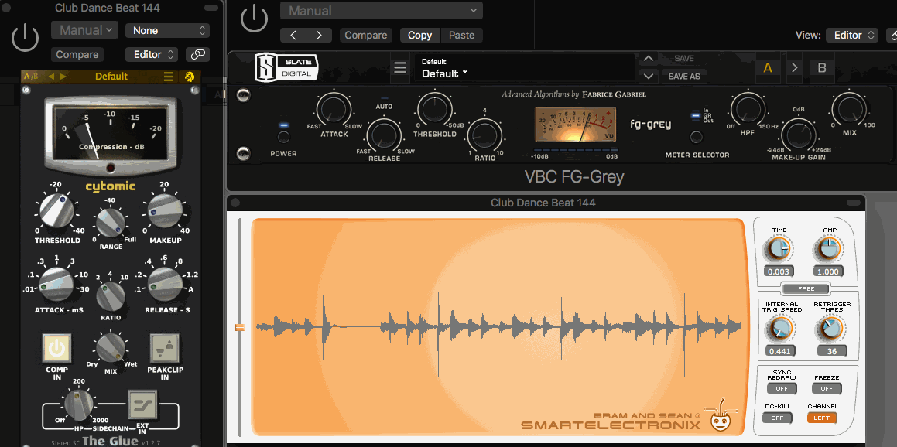Image resolution: width=897 pixels, height=447 pixels.
Task: Toggle COMP IN button on The Glue
Action: point(56,348)
